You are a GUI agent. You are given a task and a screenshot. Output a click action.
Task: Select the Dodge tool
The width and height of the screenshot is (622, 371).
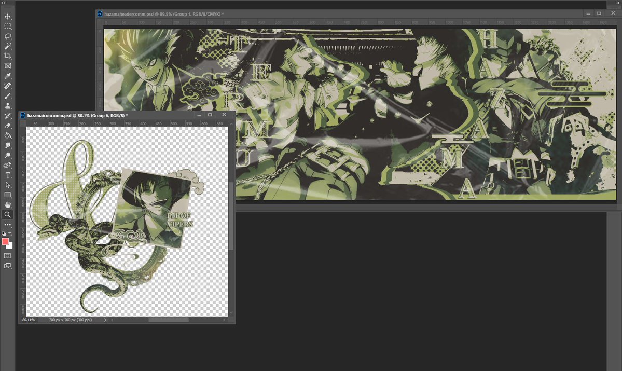tap(8, 156)
